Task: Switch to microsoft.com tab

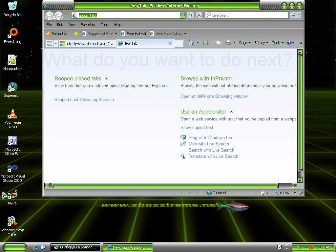Action: pyautogui.click(x=87, y=44)
